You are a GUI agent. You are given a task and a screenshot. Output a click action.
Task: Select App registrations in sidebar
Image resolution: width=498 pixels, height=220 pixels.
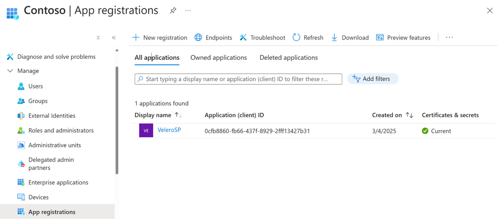pyautogui.click(x=57, y=212)
